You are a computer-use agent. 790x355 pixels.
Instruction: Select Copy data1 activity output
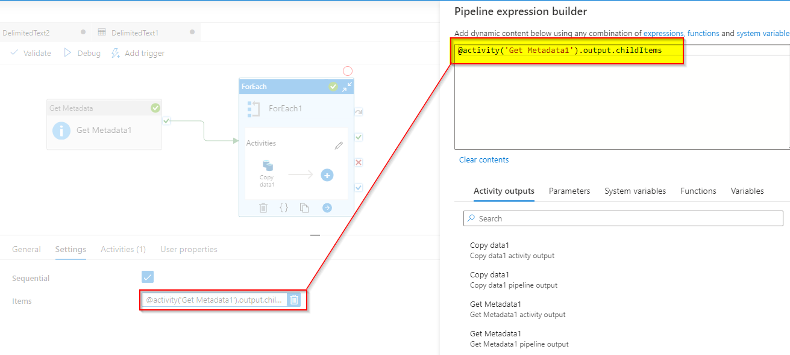[x=512, y=250]
